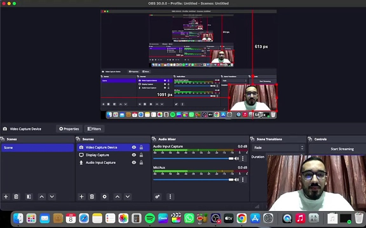This screenshot has width=366, height=228.
Task: Mute the Mic/Aux speaker icon
Action: tap(236, 180)
